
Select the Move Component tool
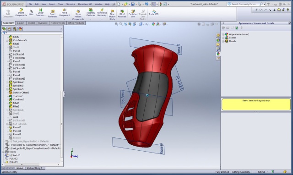65,12
